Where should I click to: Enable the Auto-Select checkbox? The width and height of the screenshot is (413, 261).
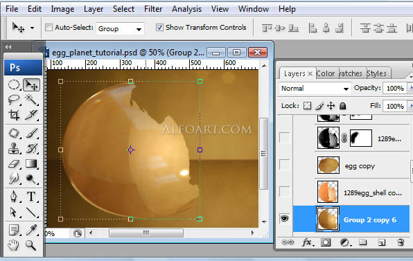49,28
